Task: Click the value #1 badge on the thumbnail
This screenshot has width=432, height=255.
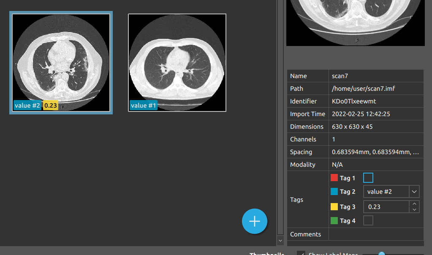Action: [144, 106]
